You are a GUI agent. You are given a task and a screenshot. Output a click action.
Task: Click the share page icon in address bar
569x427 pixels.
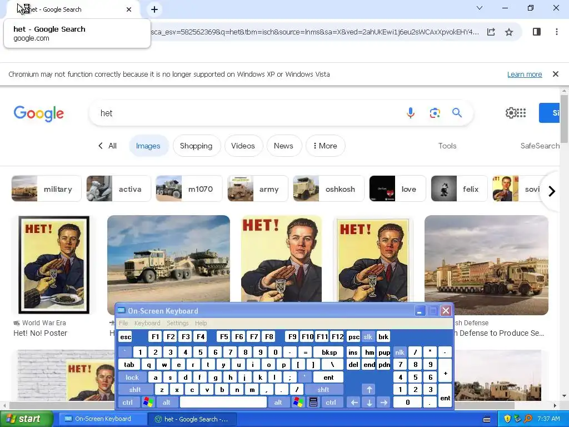pyautogui.click(x=491, y=32)
